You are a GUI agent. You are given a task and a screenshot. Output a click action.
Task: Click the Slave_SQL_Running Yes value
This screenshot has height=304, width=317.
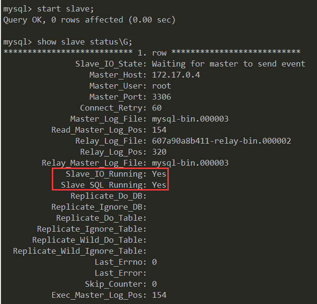click(159, 185)
